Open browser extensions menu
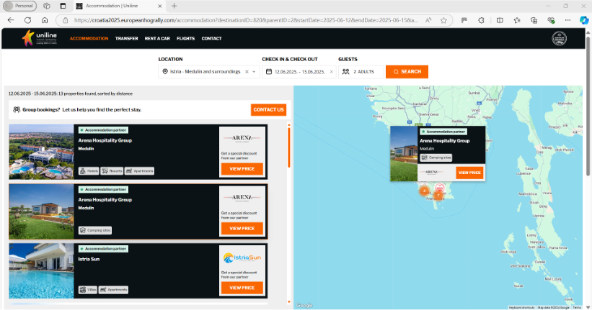Viewport: 592px width, 310px height. 481,20
